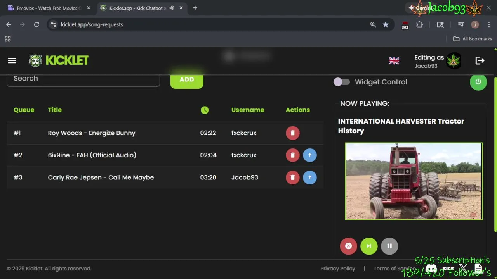This screenshot has width=497, height=279.
Task: Move Call Me Maybe up in queue
Action: pos(309,177)
